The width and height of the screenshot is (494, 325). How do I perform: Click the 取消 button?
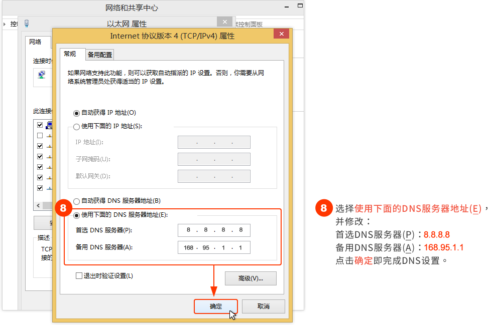(263, 306)
